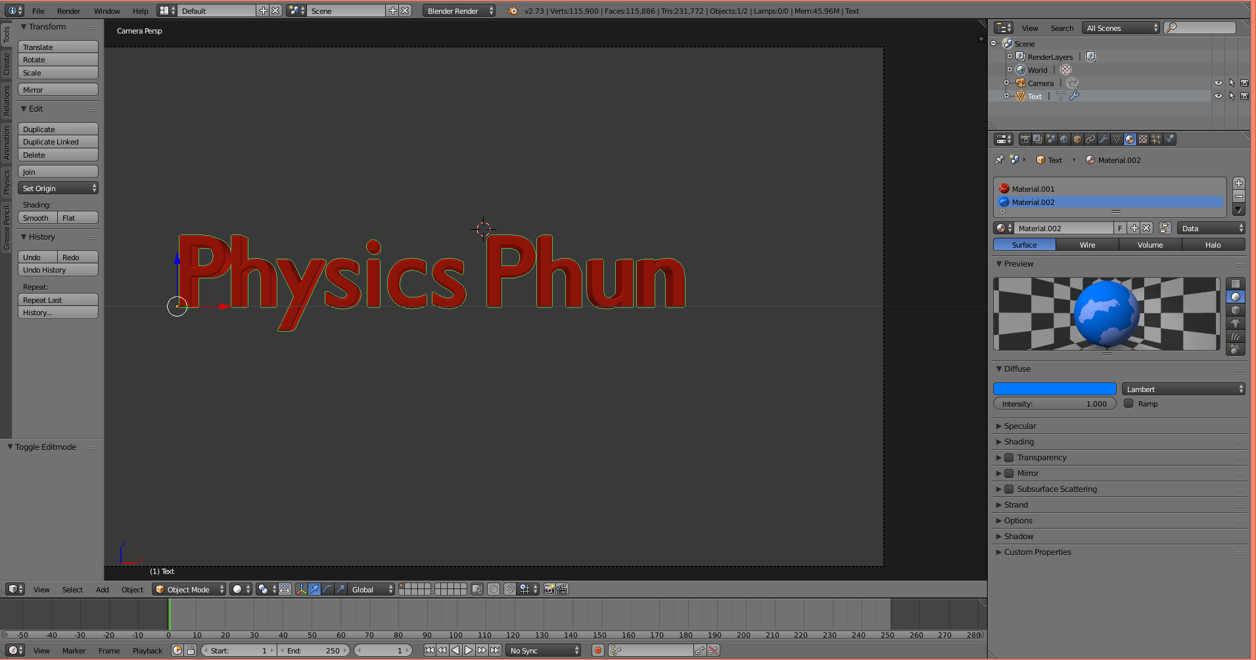Jump to the end frame button

pyautogui.click(x=495, y=650)
